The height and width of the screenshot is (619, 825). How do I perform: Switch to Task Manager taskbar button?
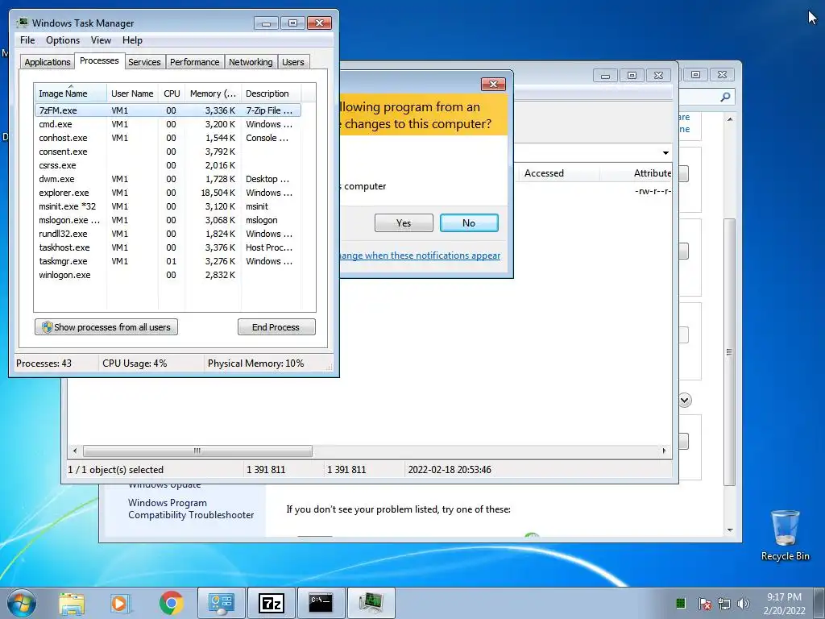pos(371,603)
